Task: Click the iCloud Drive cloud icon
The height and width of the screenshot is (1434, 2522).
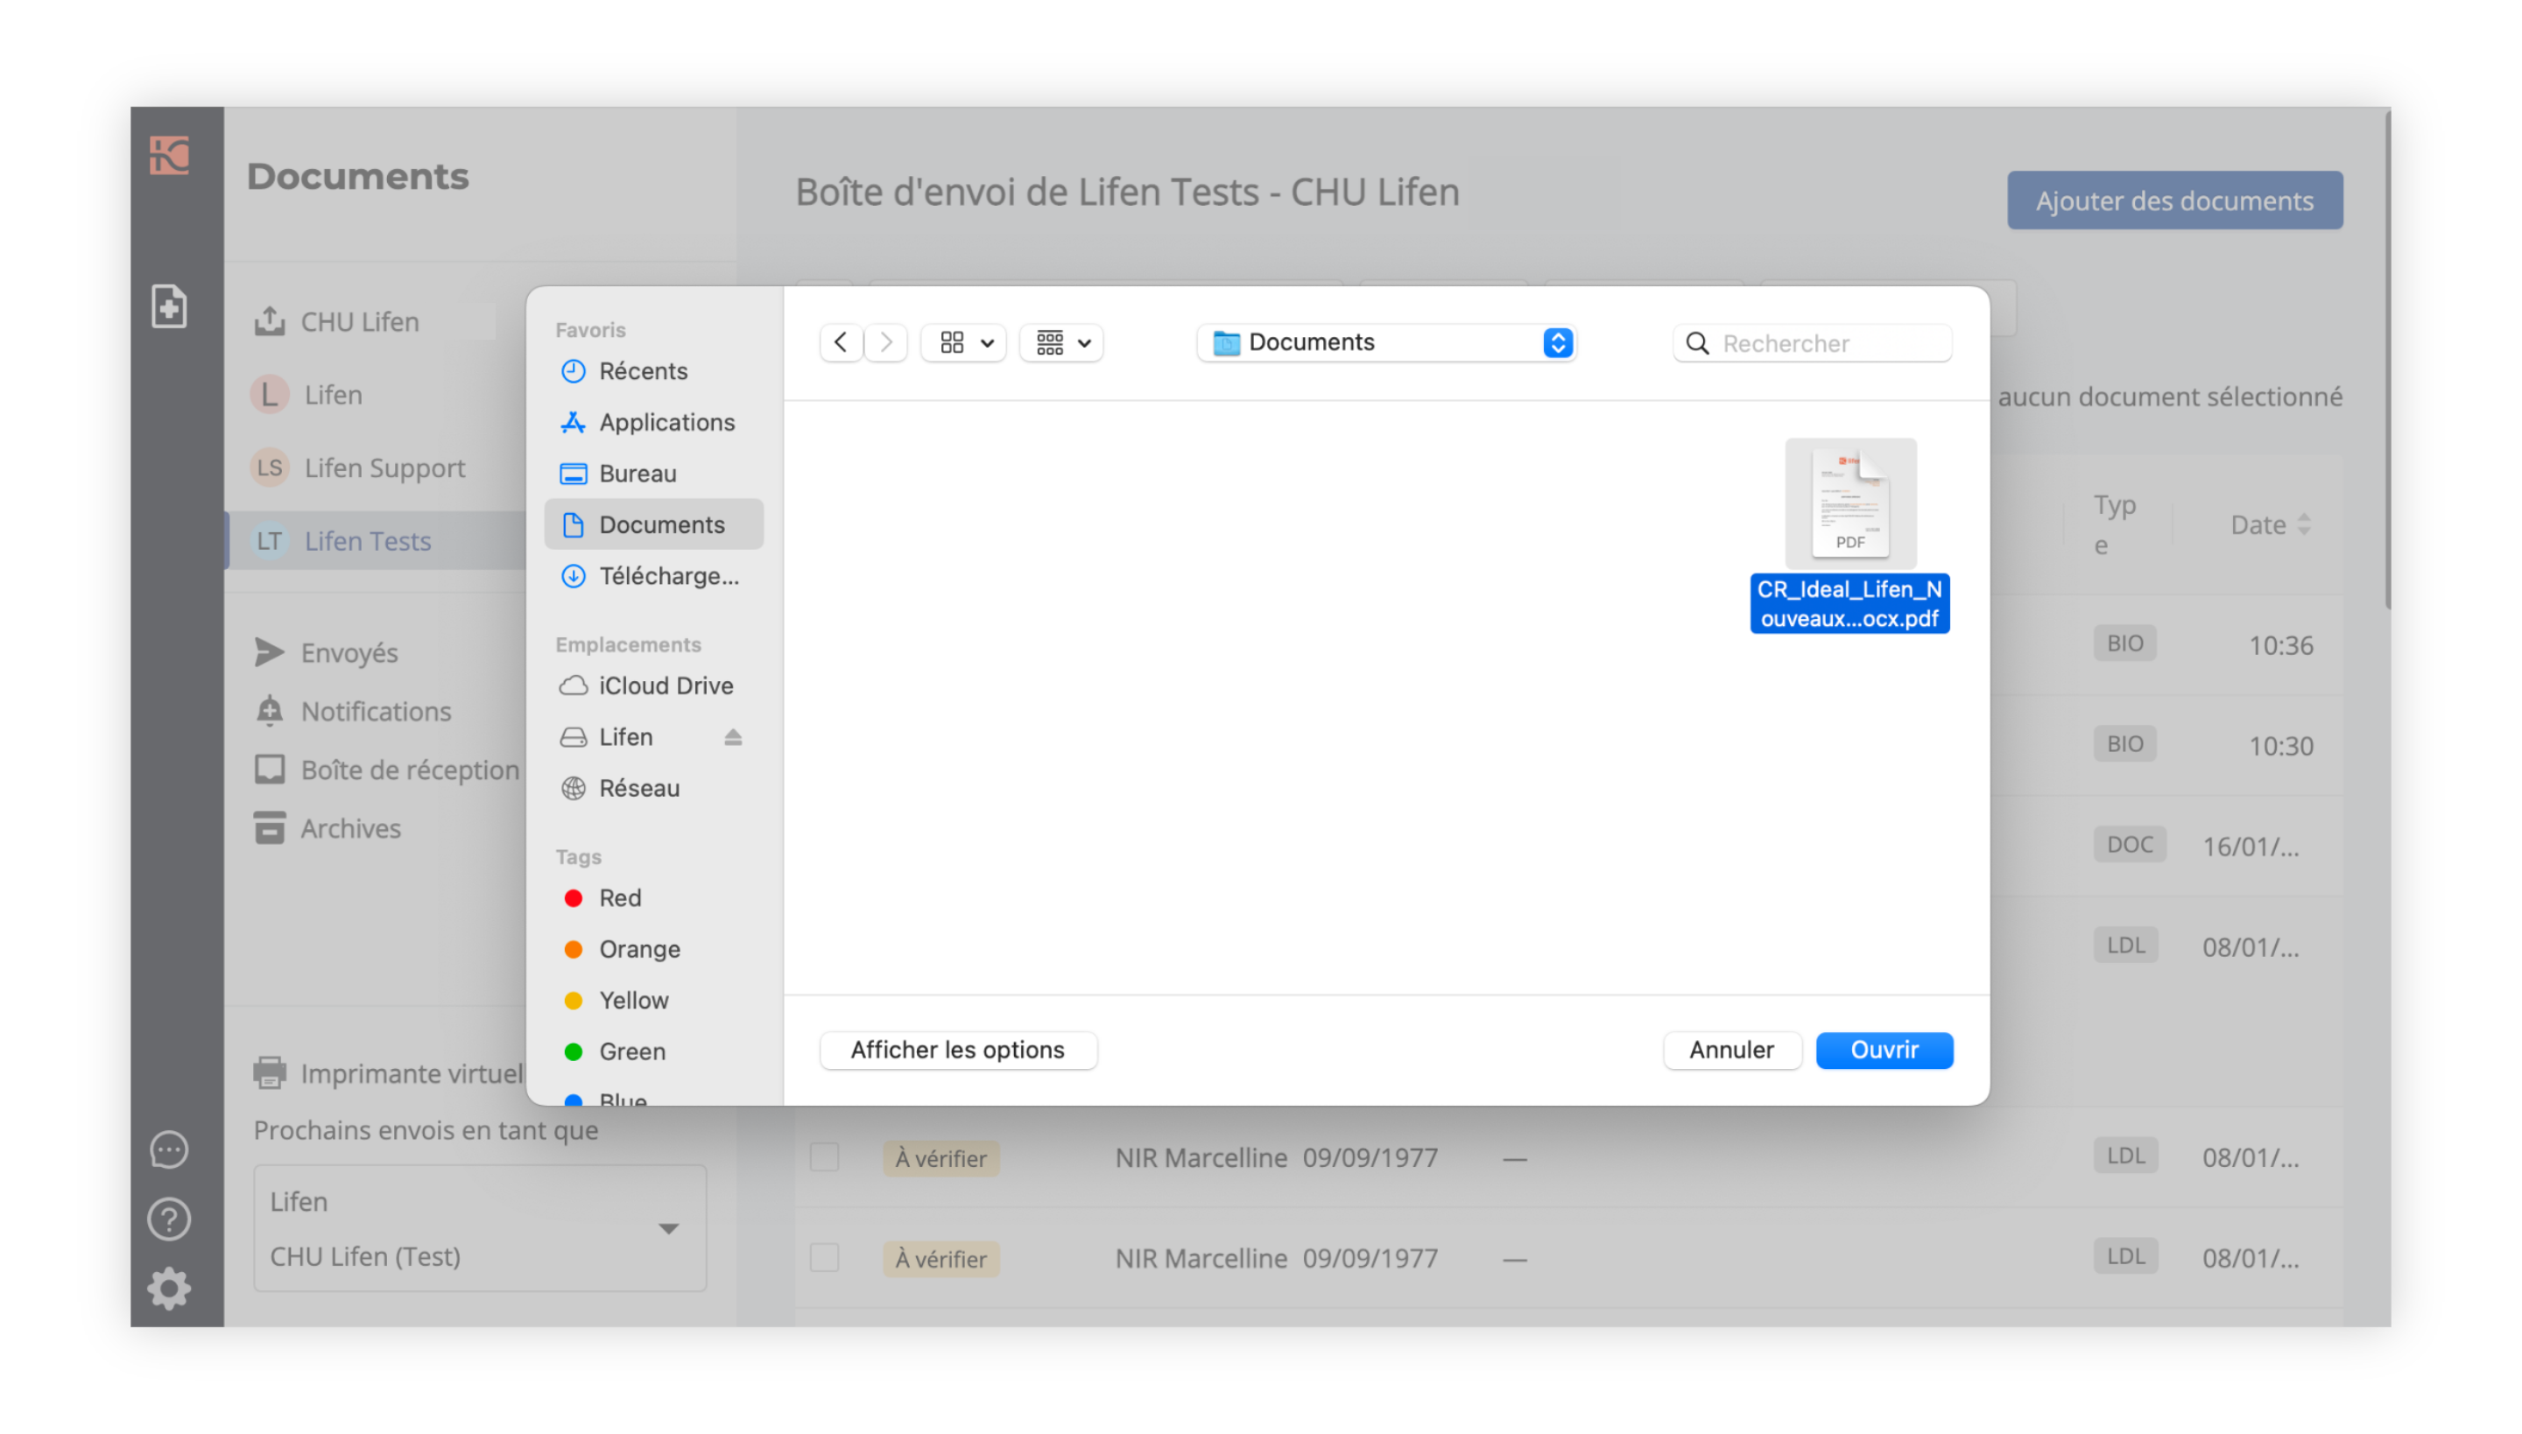Action: (574, 685)
